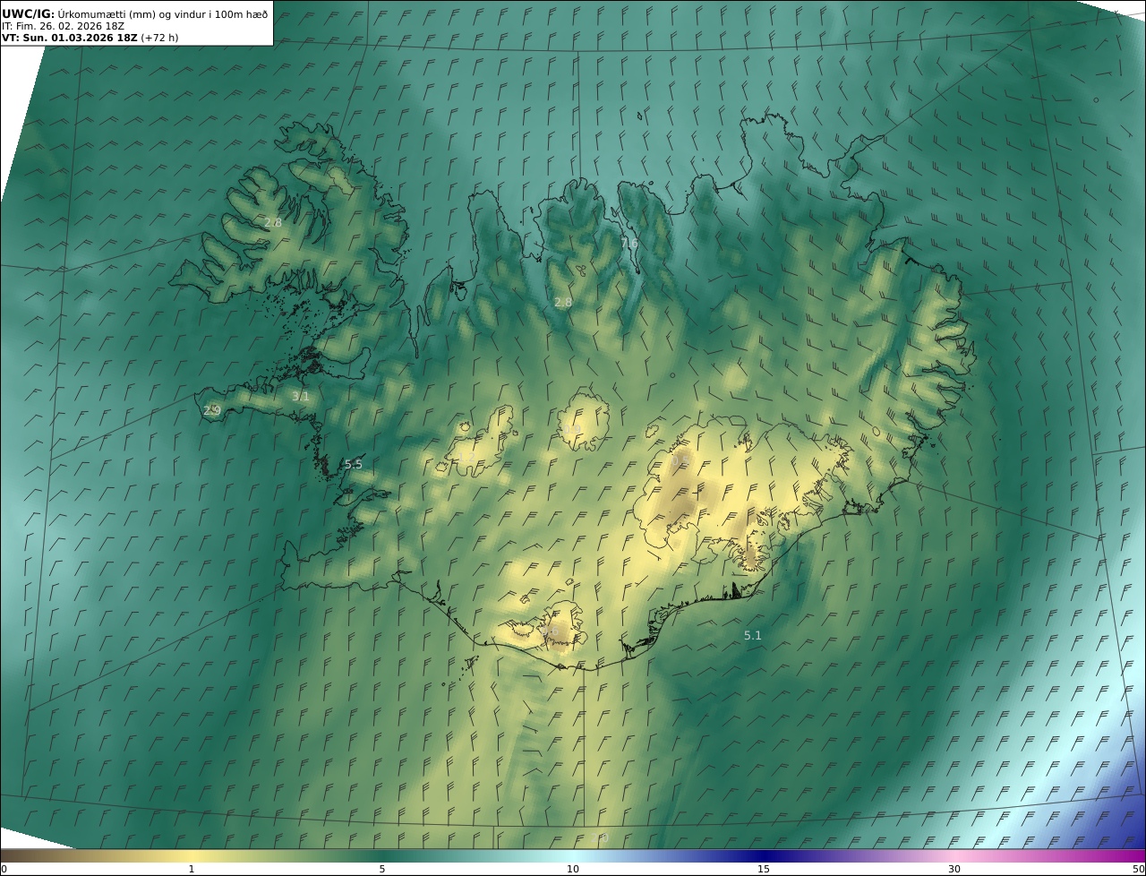Click the '1' tick on the color scale

point(191,869)
